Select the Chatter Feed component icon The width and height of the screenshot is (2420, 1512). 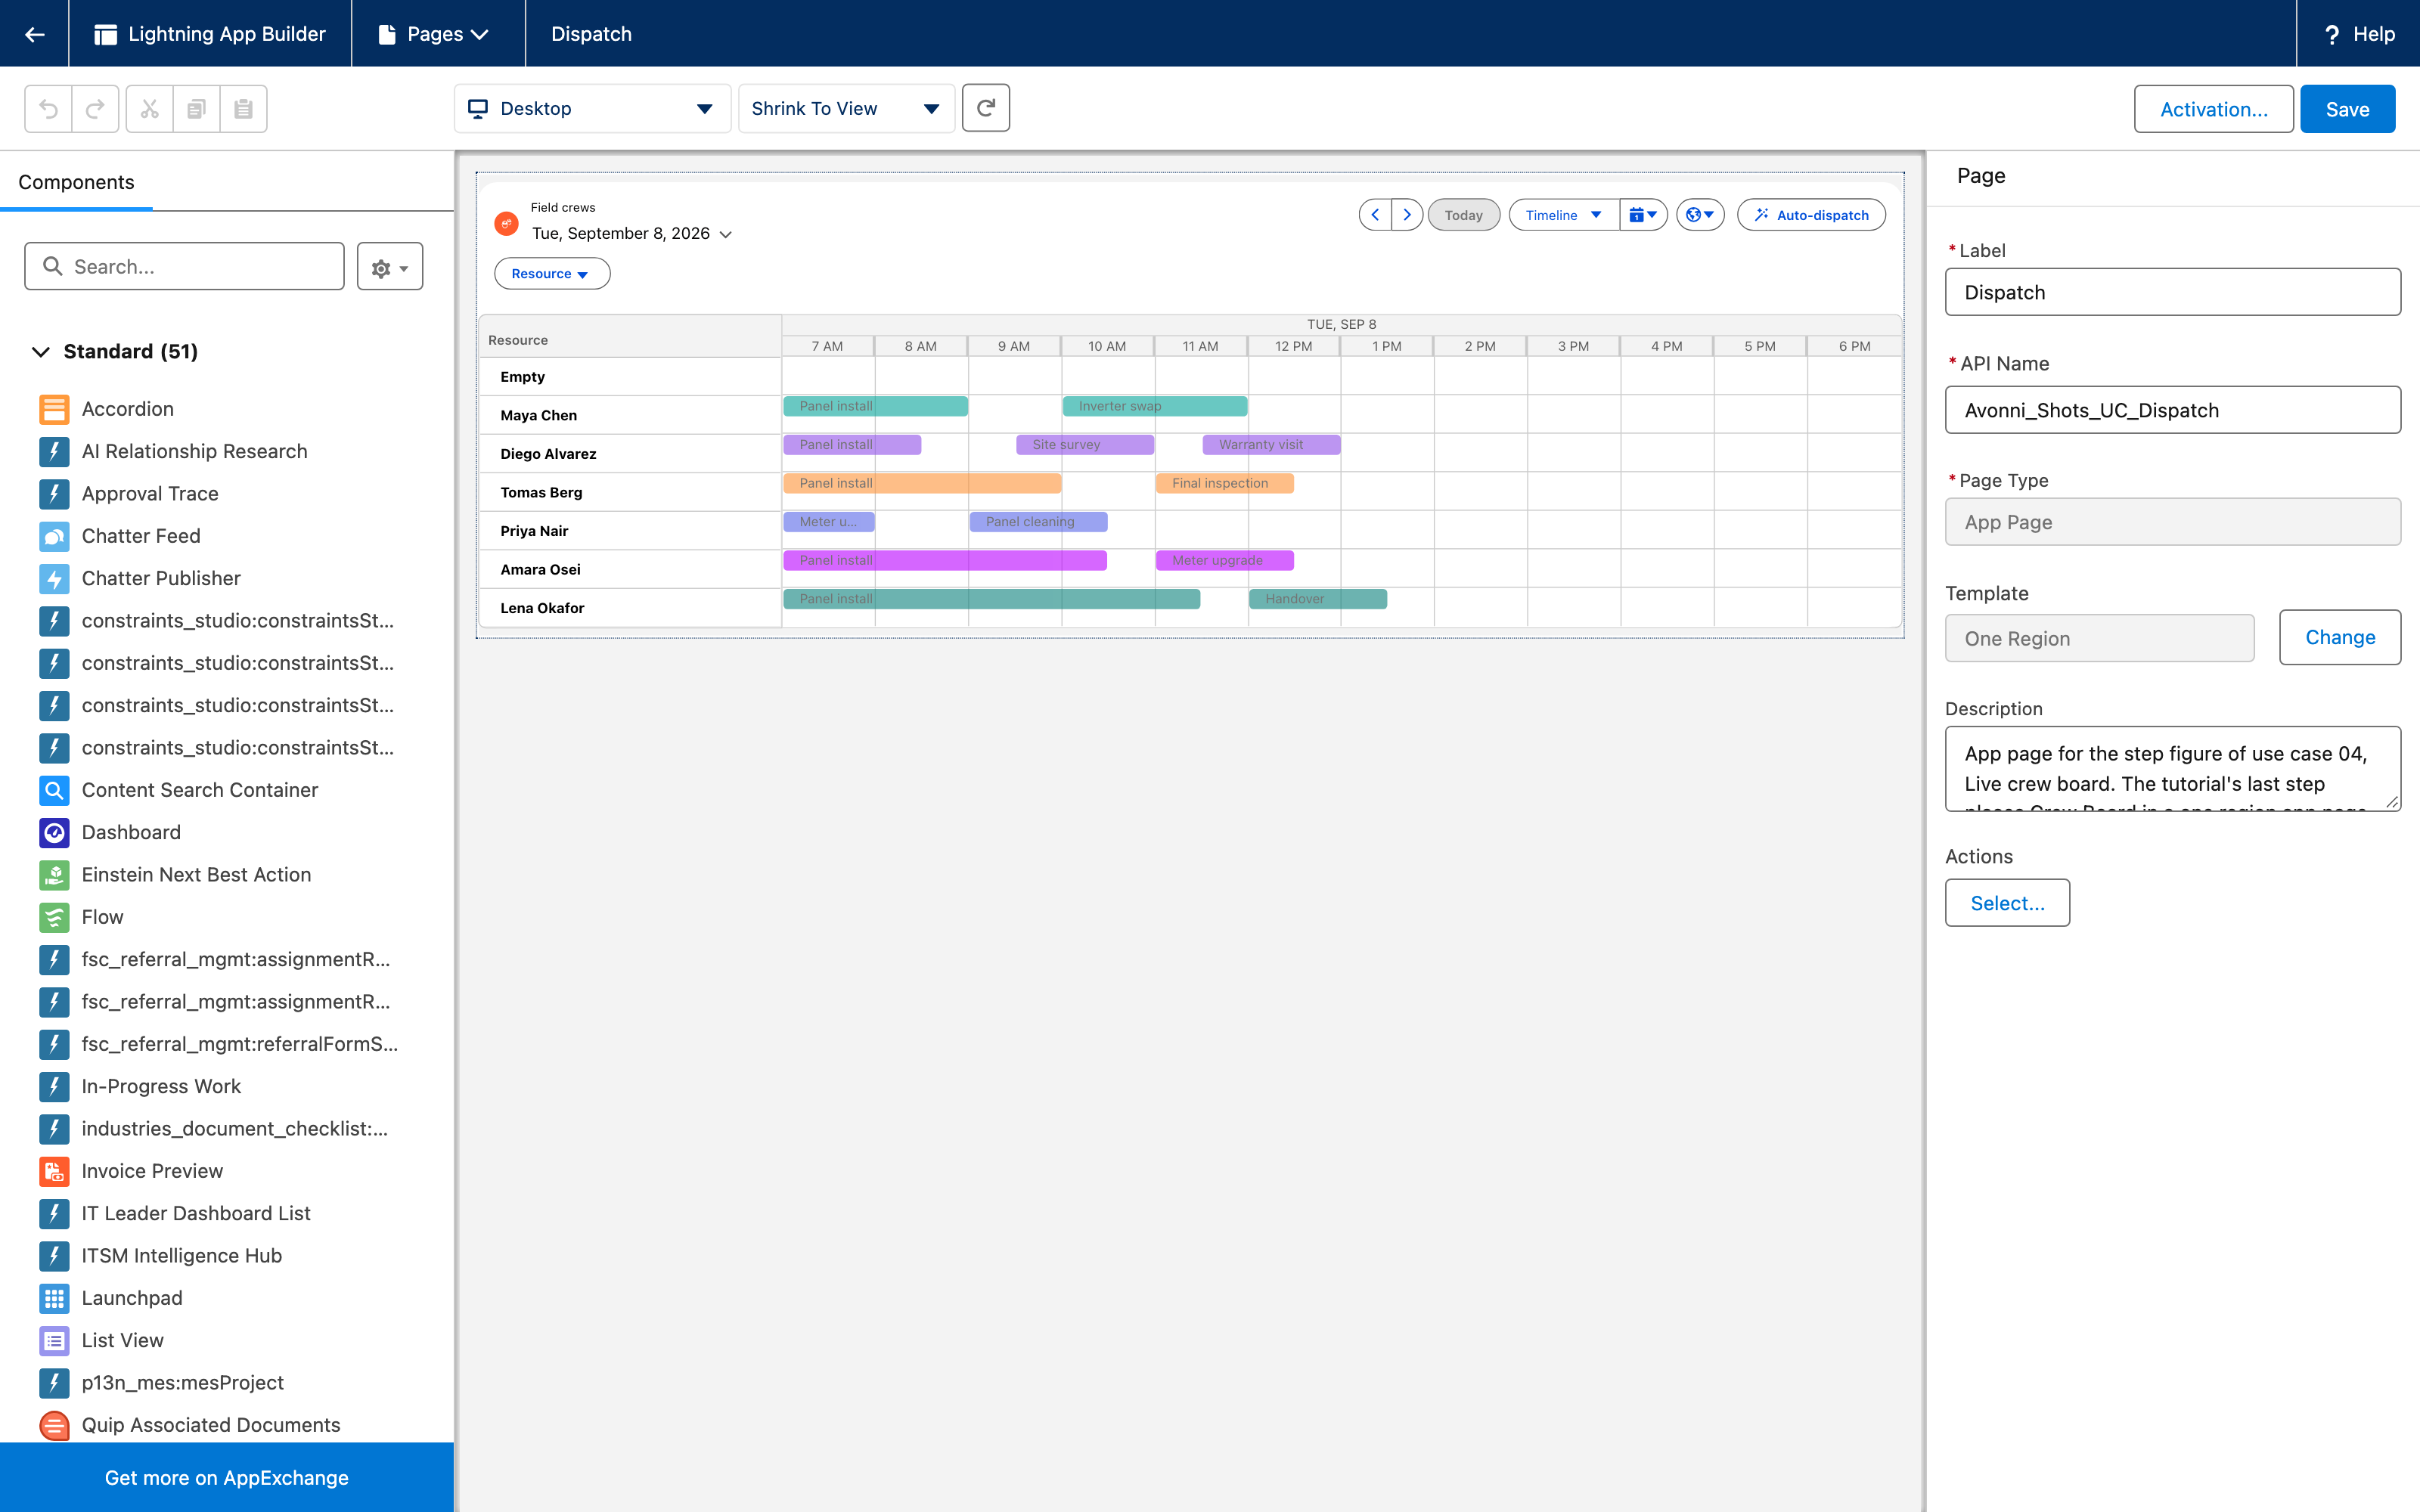(x=54, y=536)
